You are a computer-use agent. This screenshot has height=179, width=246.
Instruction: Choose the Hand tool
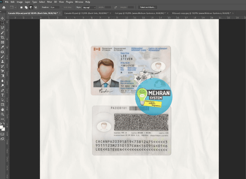[2, 109]
